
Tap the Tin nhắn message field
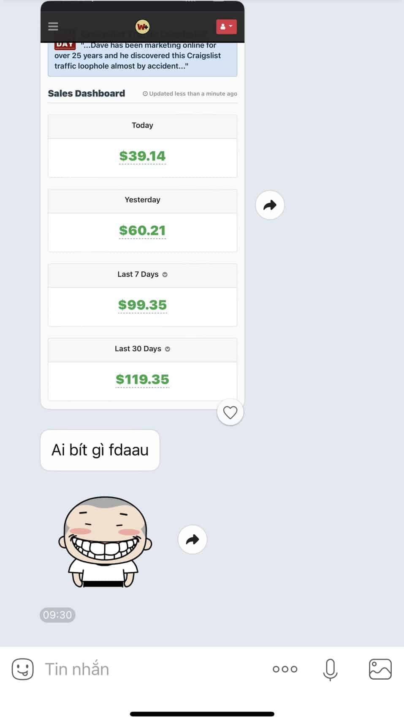[x=152, y=669]
